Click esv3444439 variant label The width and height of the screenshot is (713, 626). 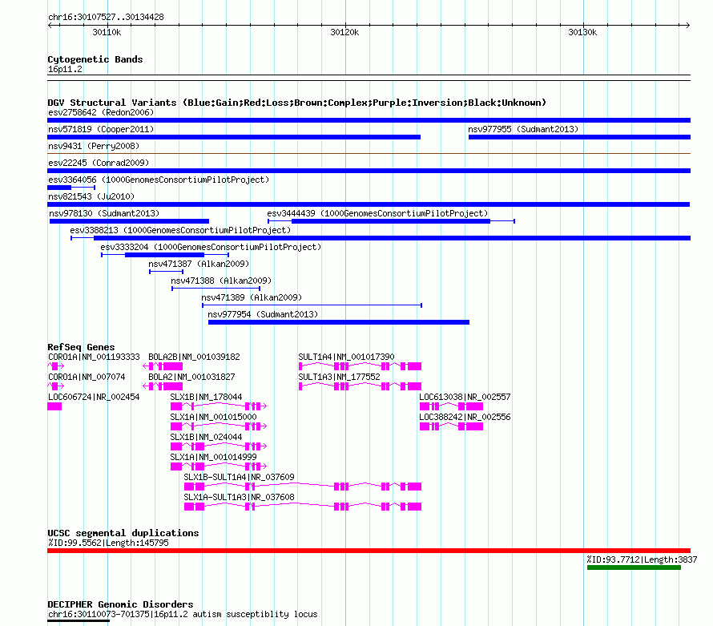(x=377, y=213)
